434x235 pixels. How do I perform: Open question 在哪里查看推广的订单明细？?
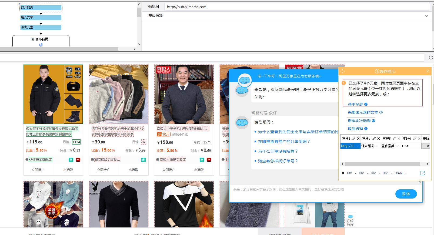pos(284,142)
